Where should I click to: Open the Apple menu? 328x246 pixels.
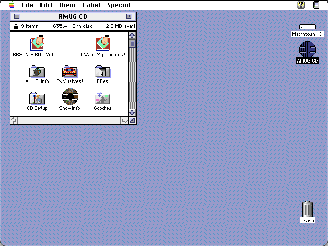(x=11, y=5)
